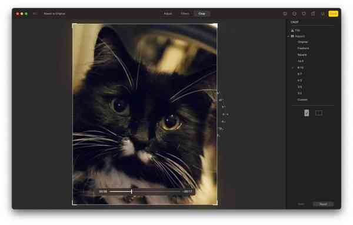Click the More options circle icon

(x=294, y=14)
